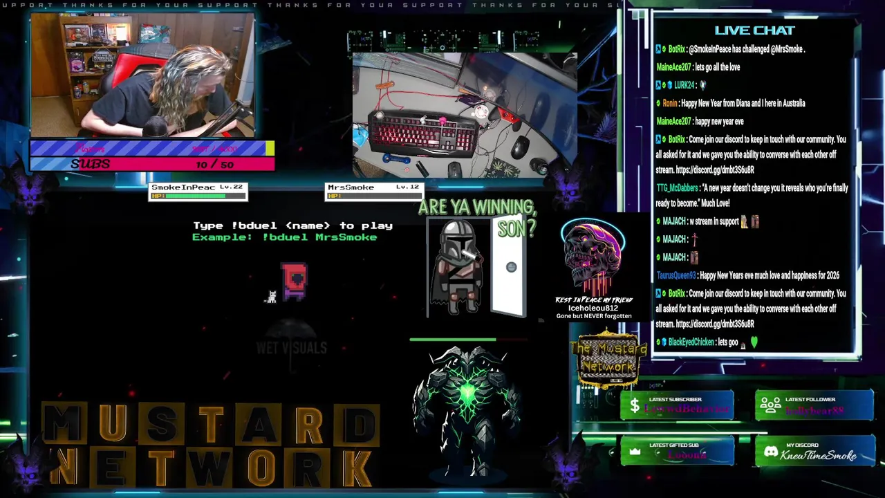The height and width of the screenshot is (498, 885).
Task: Click the neon skull memorial logo
Action: (x=593, y=257)
